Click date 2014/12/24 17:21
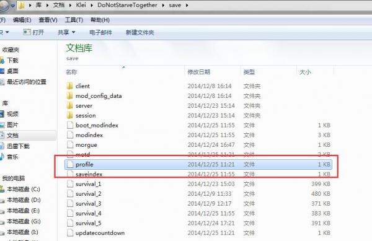Viewport: 372px width, 241px height. point(211,223)
